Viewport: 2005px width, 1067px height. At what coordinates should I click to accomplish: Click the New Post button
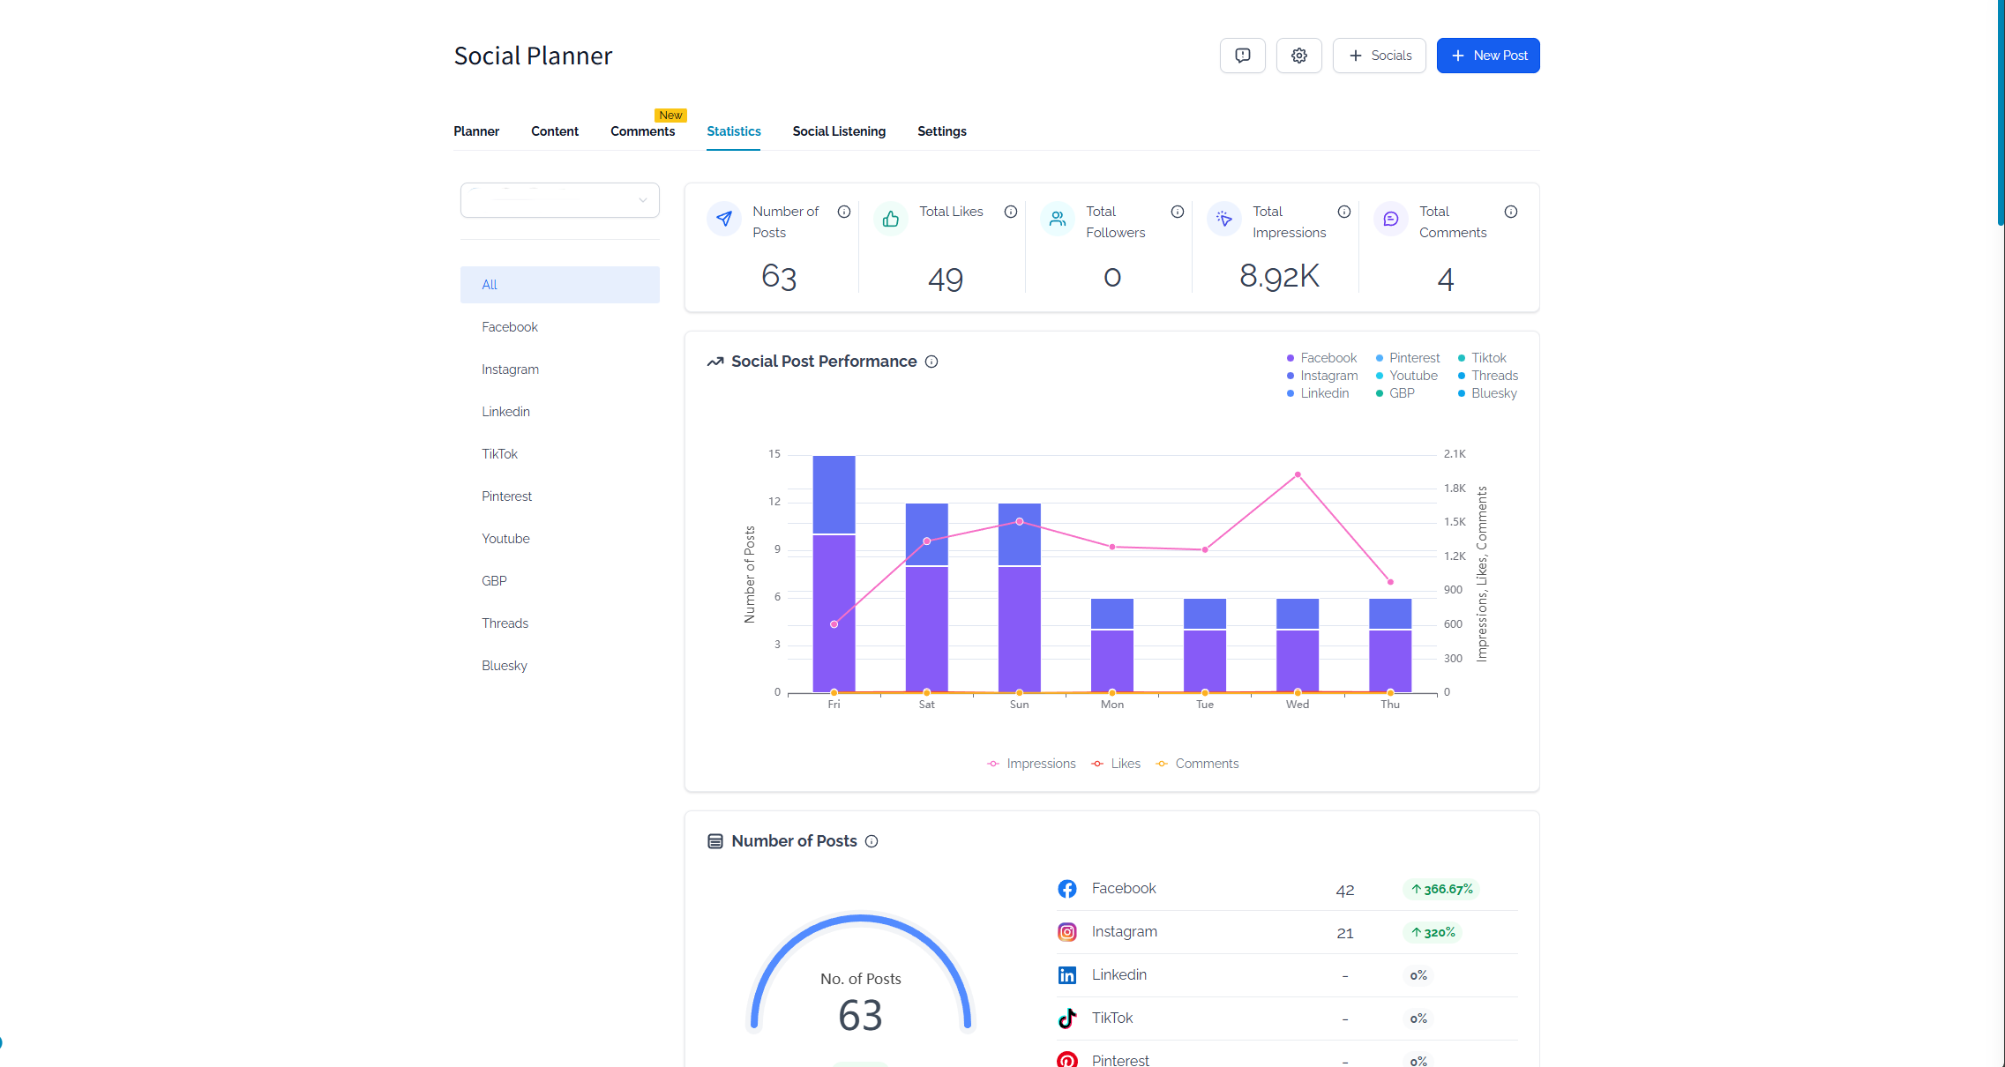coord(1488,56)
